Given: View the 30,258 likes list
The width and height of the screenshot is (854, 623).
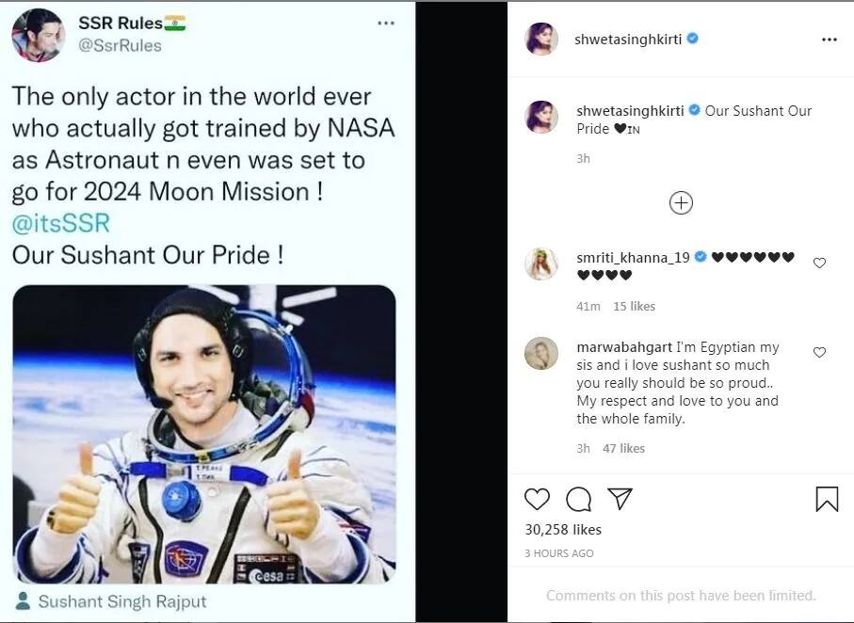Looking at the screenshot, I should [563, 530].
